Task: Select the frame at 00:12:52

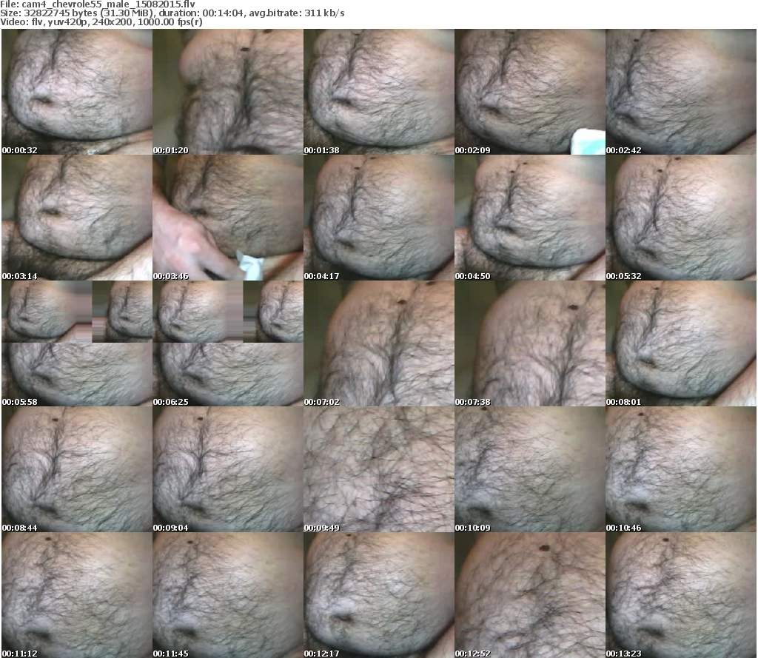Action: (x=529, y=595)
